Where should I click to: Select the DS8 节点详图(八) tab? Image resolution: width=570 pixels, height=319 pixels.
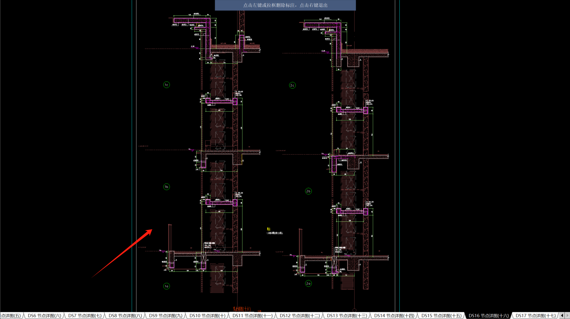click(x=125, y=316)
